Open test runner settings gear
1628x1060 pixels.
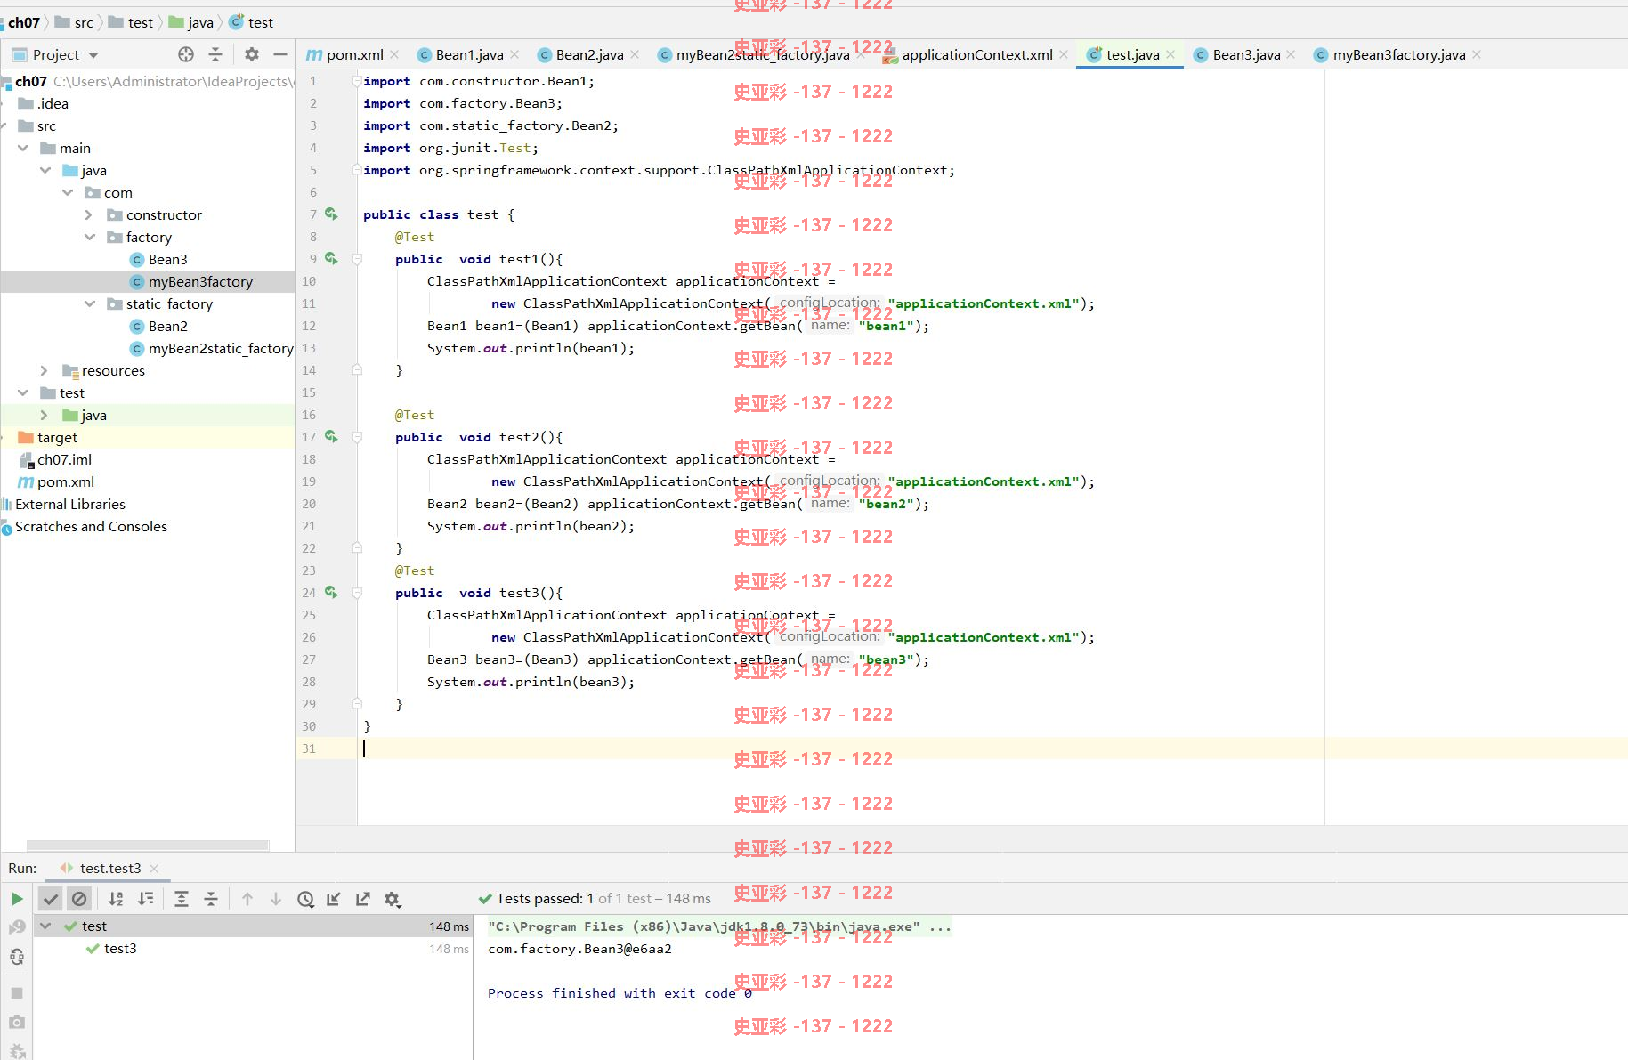[x=393, y=899]
